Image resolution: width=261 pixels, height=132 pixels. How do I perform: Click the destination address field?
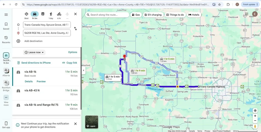coord(47,33)
